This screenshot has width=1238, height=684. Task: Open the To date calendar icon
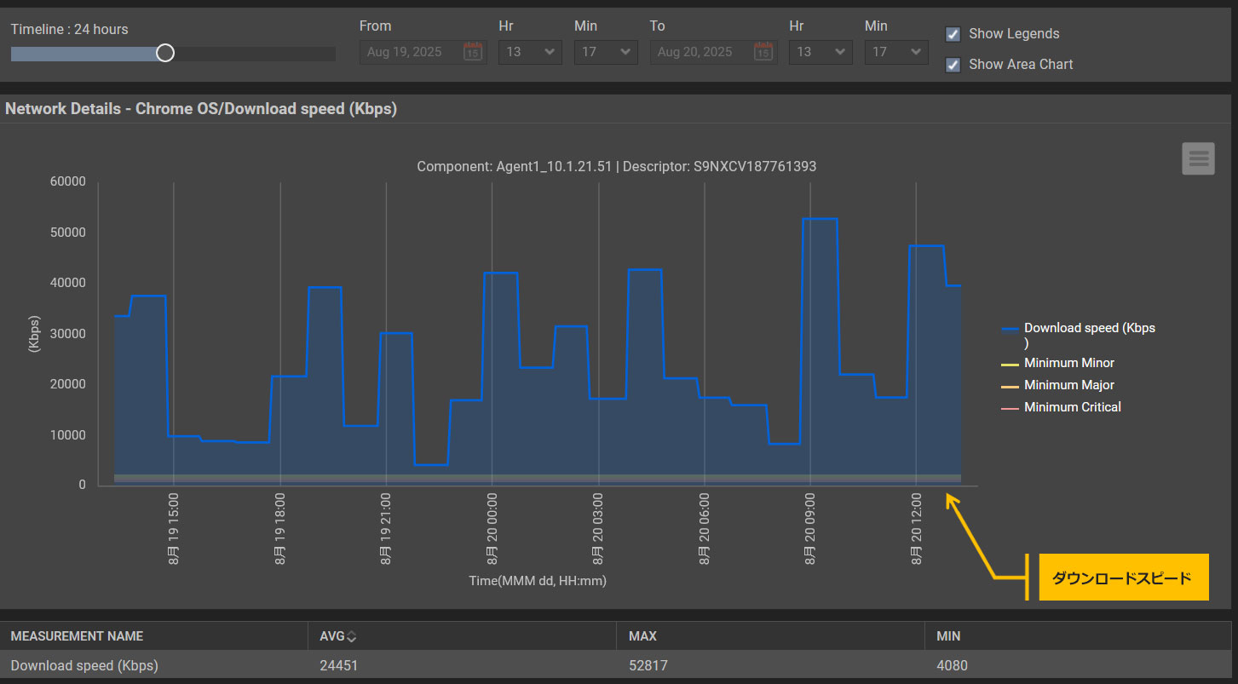click(x=763, y=52)
